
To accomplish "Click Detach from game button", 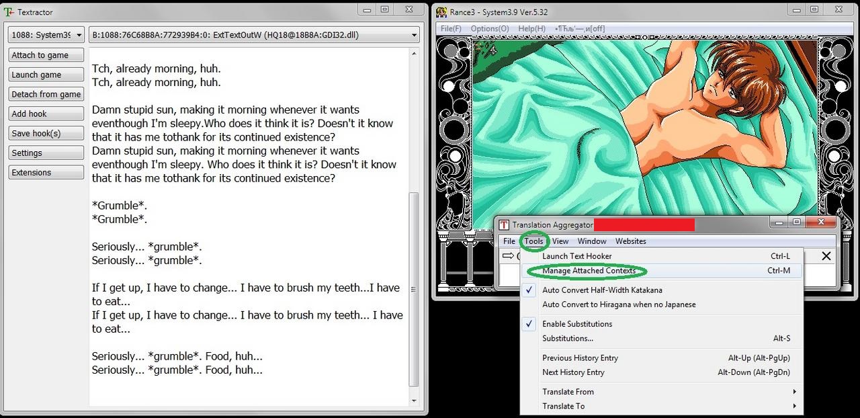I will [46, 94].
